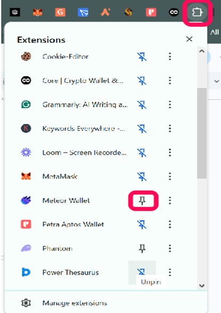
Task: Click the extensions list scrollbar thumb
Action: 202,133
